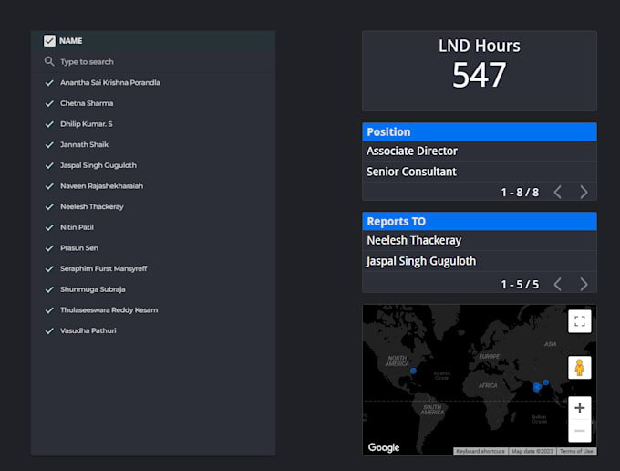Uncheck Anantha Sai Krishna Porandla
The image size is (620, 471).
(49, 83)
